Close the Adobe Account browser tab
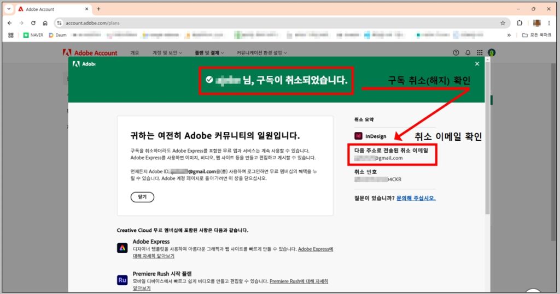The height and width of the screenshot is (294, 560). [x=87, y=9]
